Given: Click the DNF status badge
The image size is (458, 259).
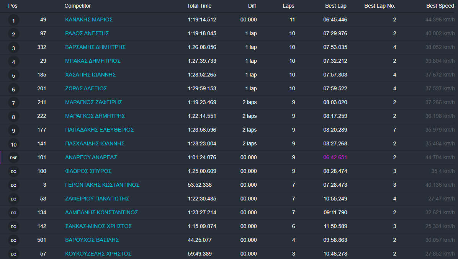Looking at the screenshot, I should [13, 158].
